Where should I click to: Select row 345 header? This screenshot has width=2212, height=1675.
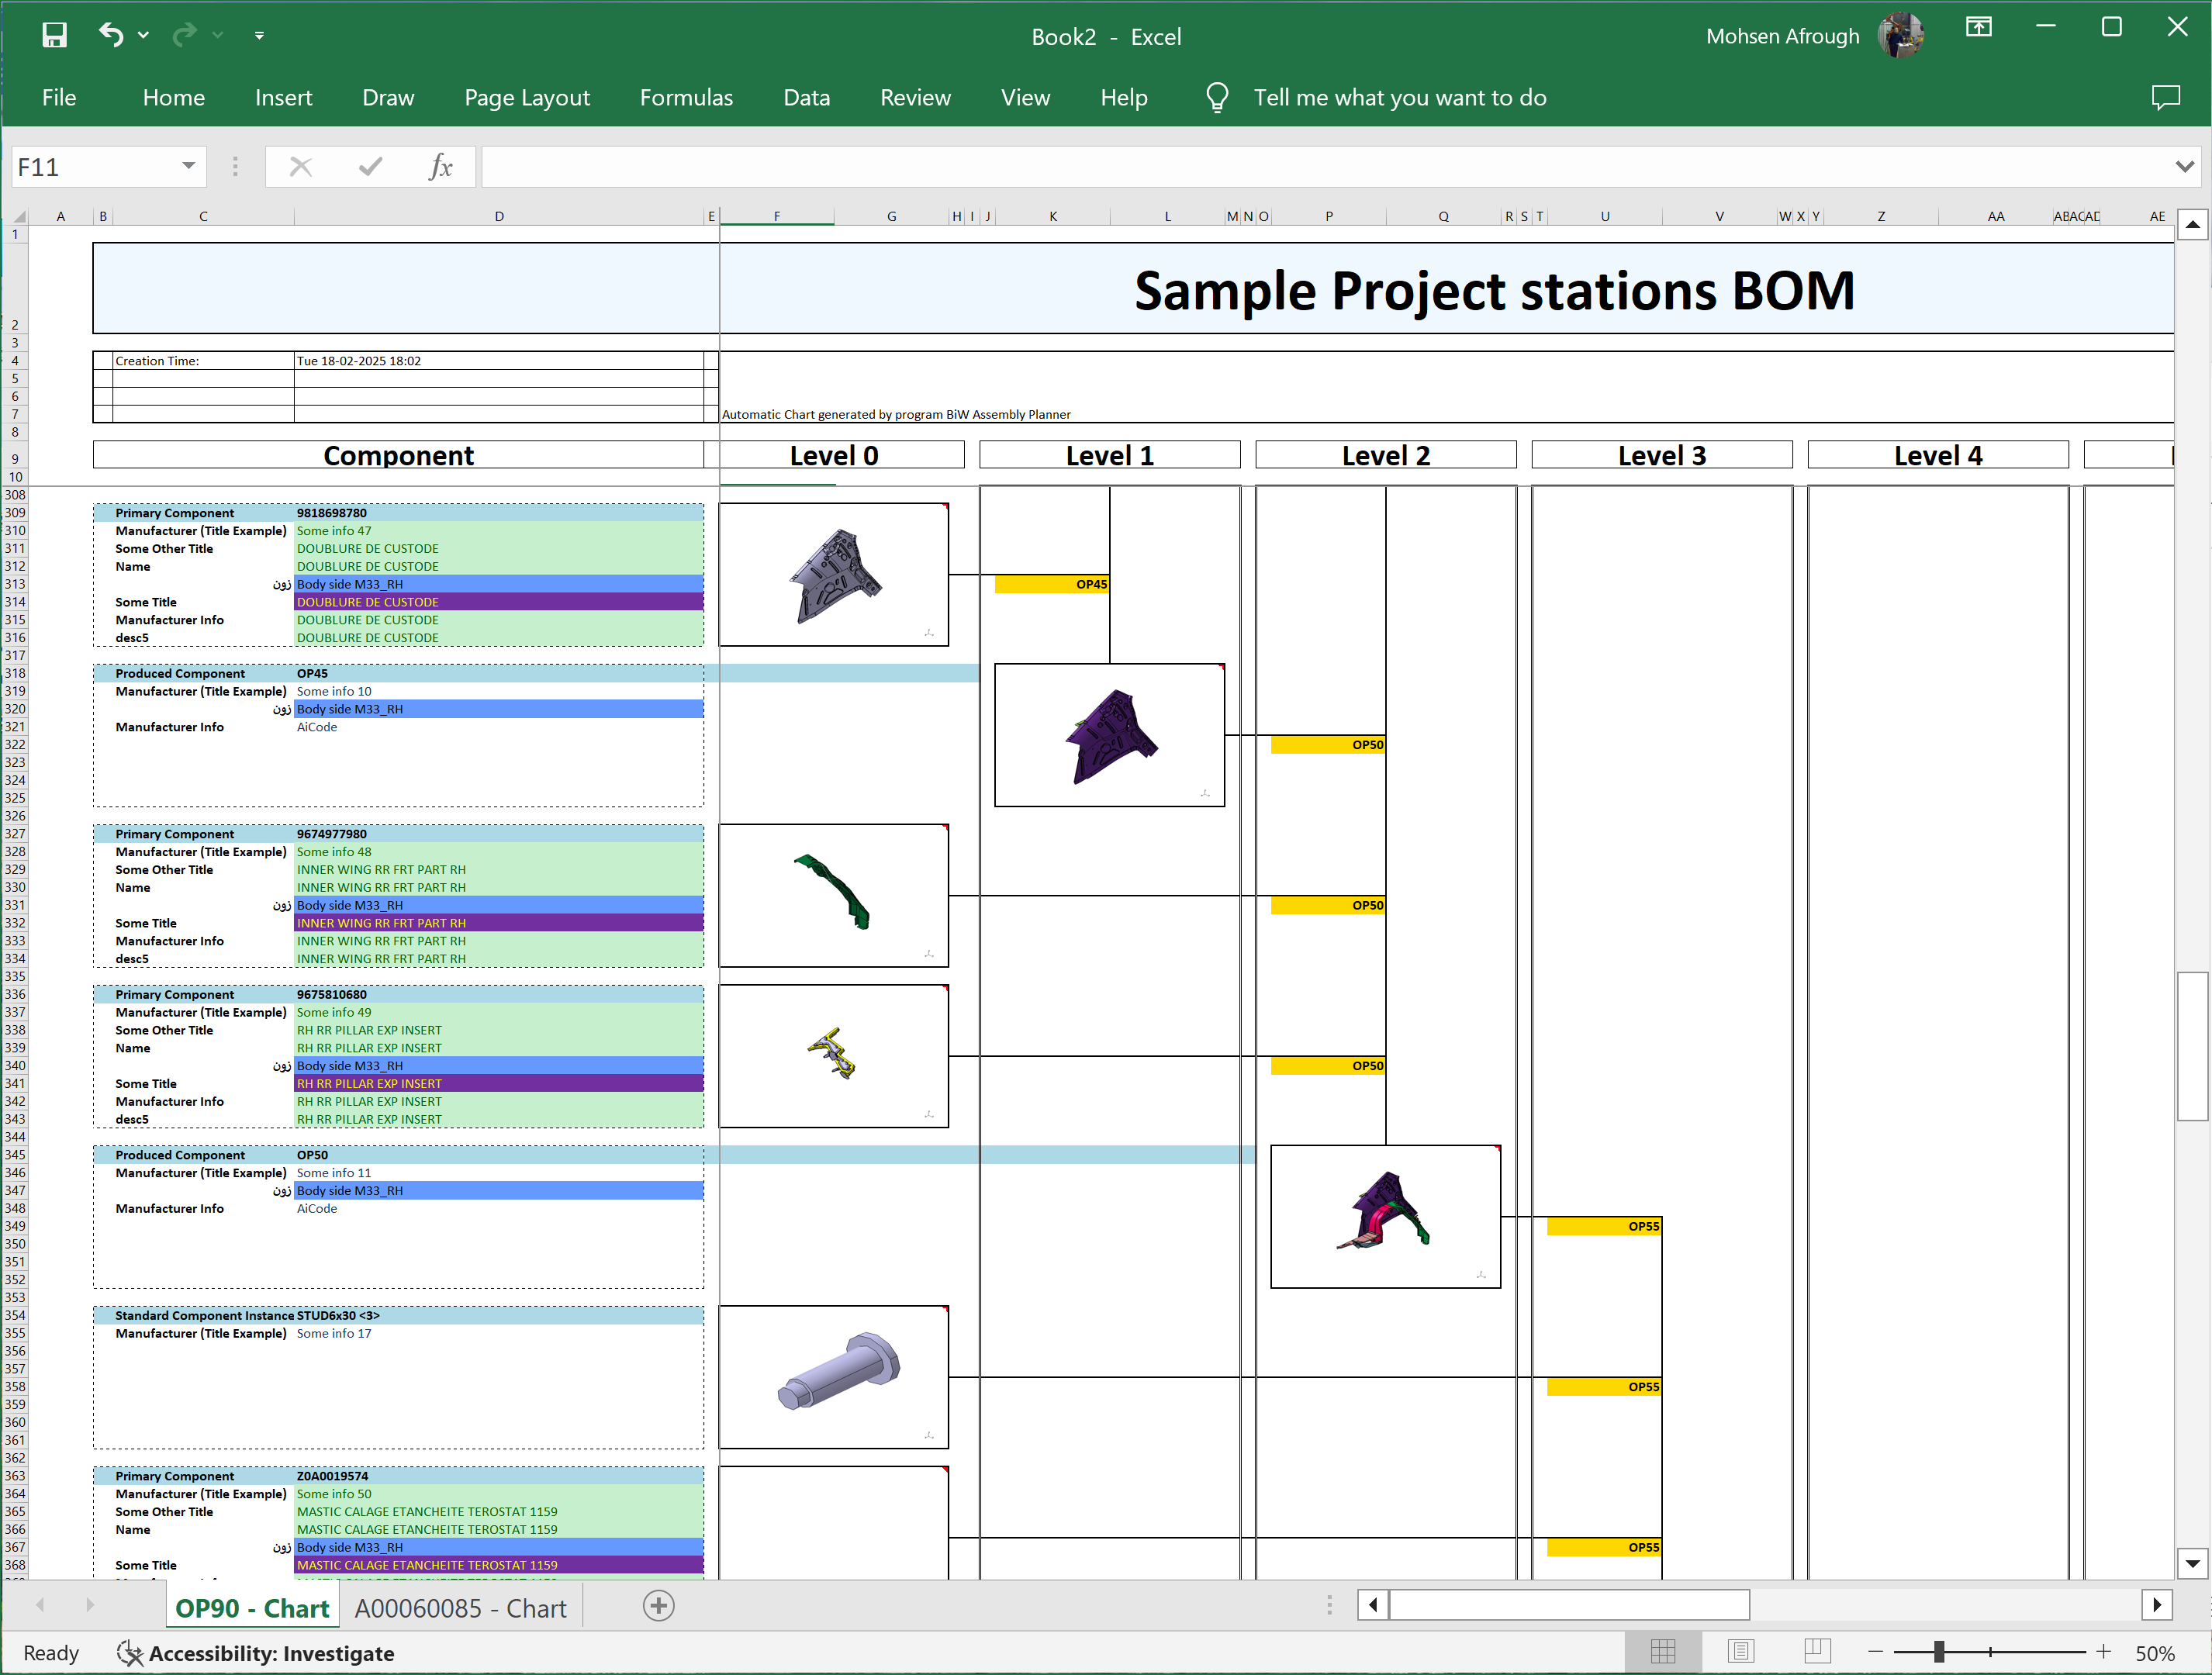pos(15,1155)
